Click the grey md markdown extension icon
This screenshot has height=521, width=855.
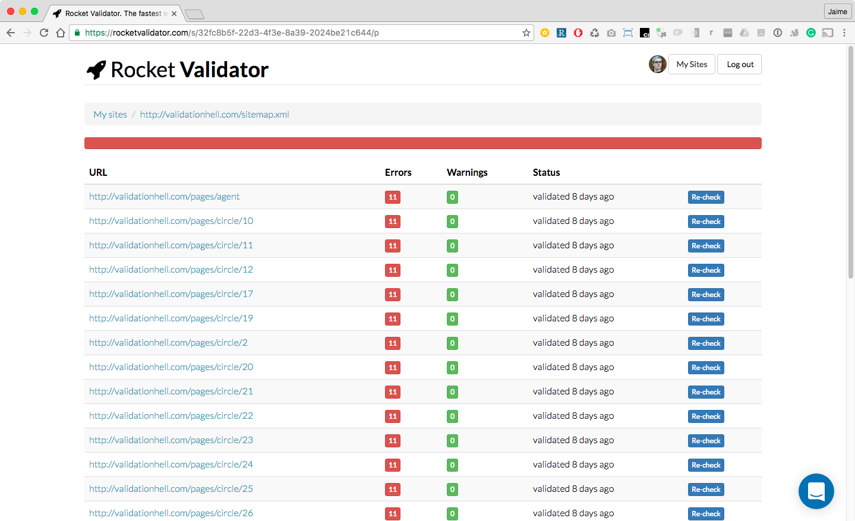[x=728, y=33]
